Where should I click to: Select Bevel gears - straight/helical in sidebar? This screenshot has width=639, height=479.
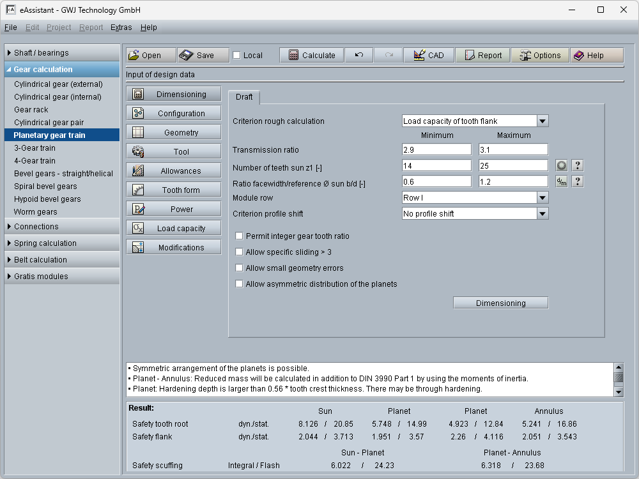63,174
